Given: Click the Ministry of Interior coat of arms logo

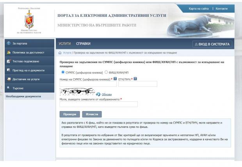Looking at the screenshot, I should [29, 20].
